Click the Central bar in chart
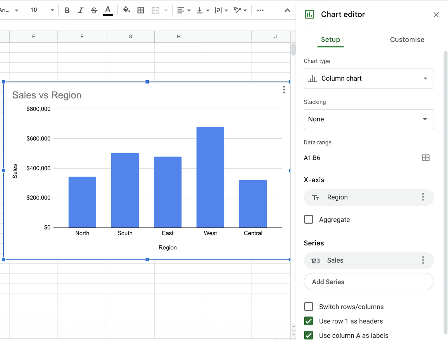448x340 pixels. click(x=253, y=204)
